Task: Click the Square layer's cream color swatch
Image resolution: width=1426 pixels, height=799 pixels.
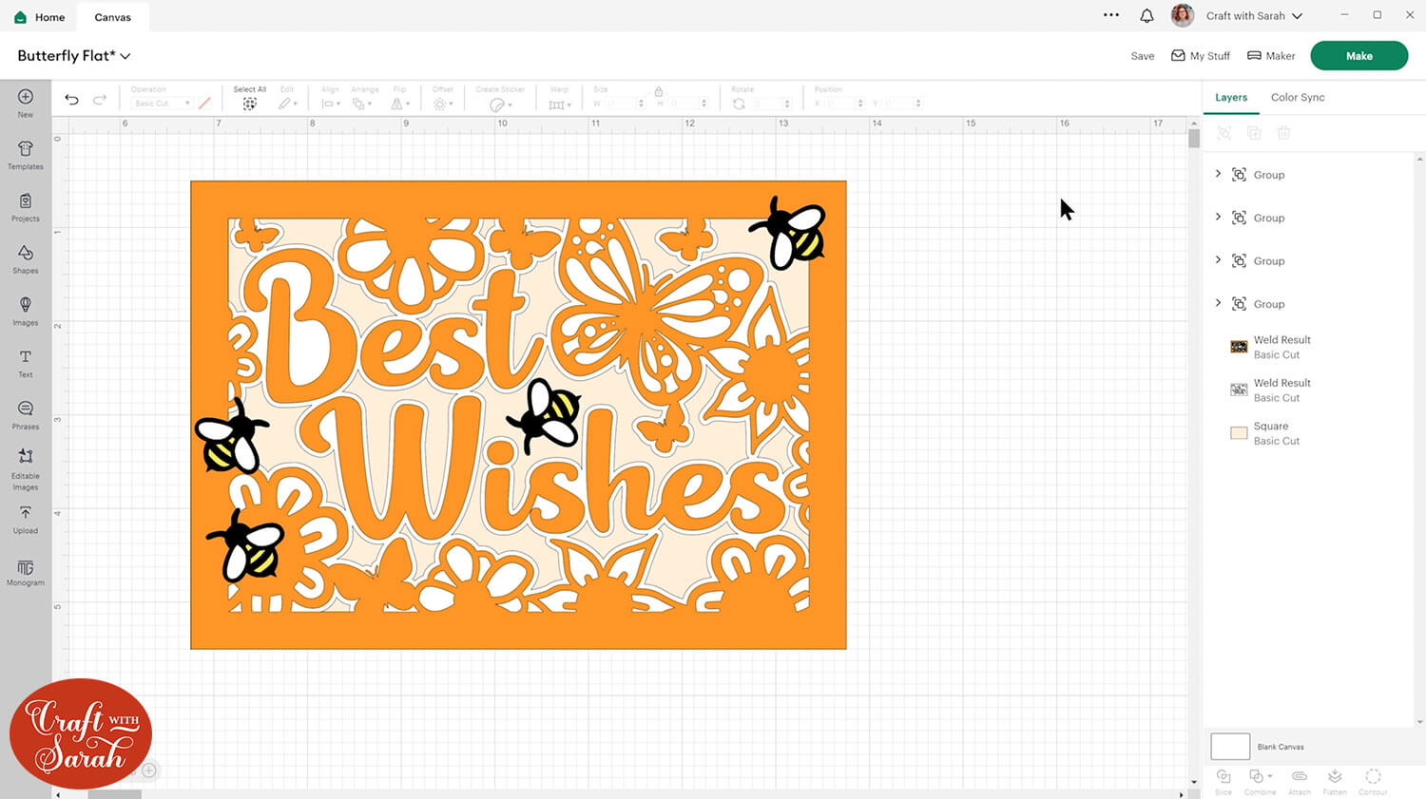Action: [1239, 433]
